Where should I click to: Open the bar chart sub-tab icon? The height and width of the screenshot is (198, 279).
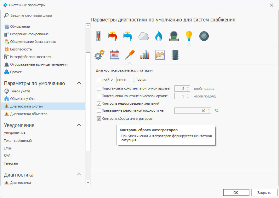(145, 55)
